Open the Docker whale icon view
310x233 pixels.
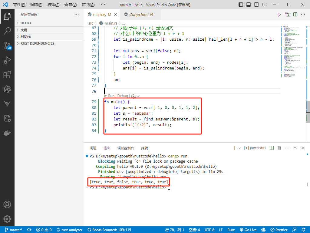(x=7, y=133)
